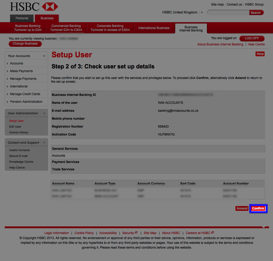
Task: Open the Cookie Policy footer link
Action: (84, 233)
